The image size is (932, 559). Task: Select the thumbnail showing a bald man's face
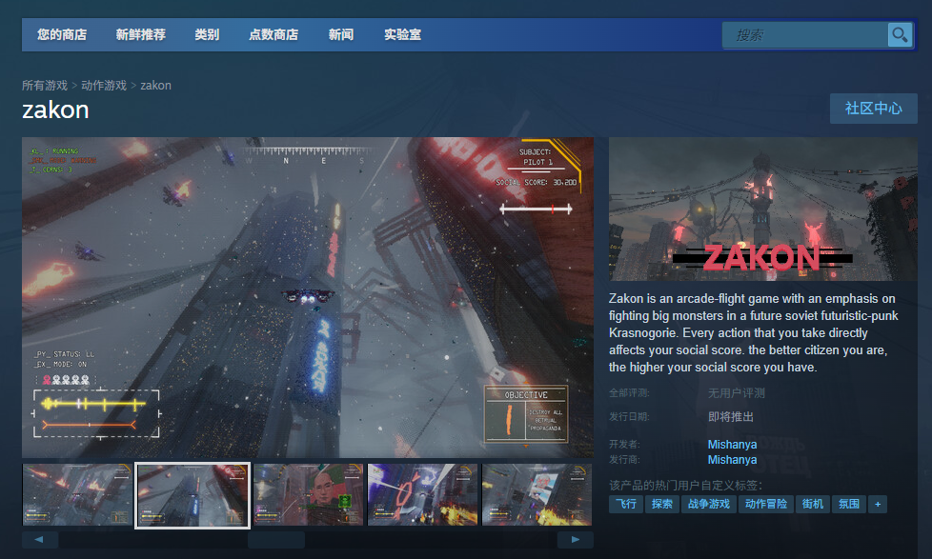click(308, 495)
